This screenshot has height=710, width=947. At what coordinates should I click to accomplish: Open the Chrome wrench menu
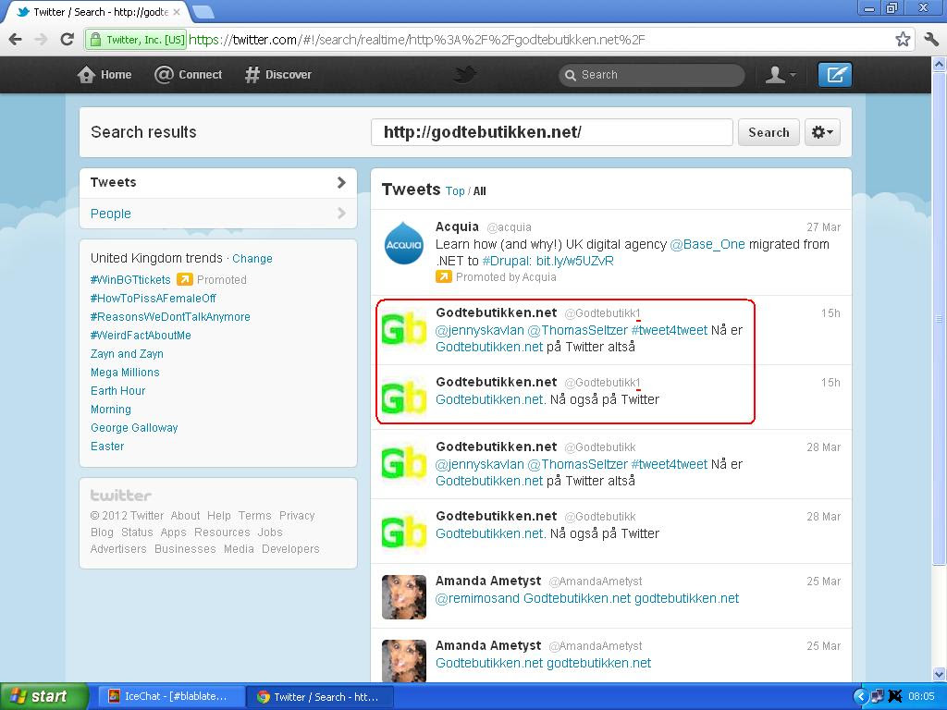pyautogui.click(x=930, y=40)
